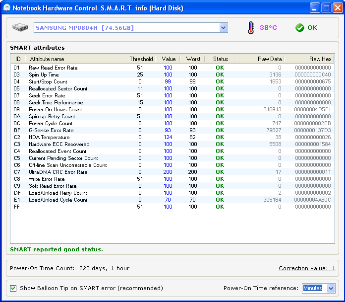Select the Seek Time Performance row

click(x=172, y=102)
